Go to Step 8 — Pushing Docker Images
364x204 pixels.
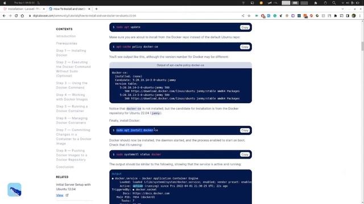point(72,155)
